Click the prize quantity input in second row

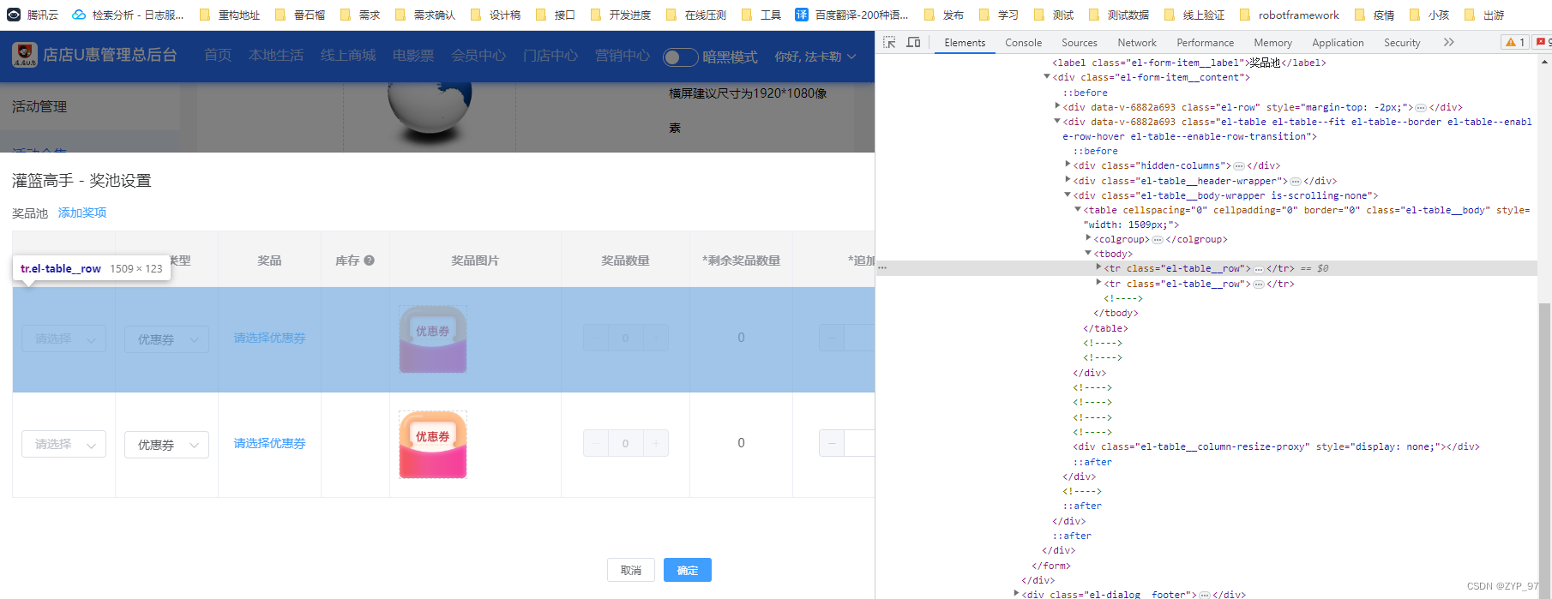point(626,443)
